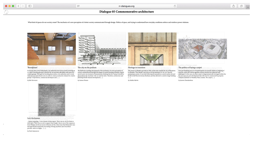253x163 pixels.
Task: Click the page heading 'Dialogue 05 Commemorative architecture'
Action: click(x=127, y=12)
